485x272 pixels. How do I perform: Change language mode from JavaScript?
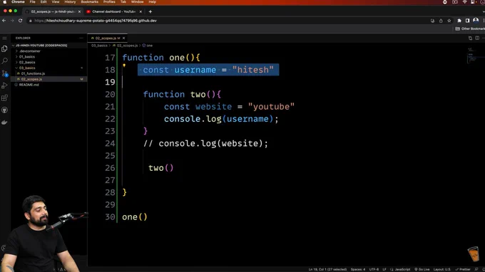coord(402,270)
